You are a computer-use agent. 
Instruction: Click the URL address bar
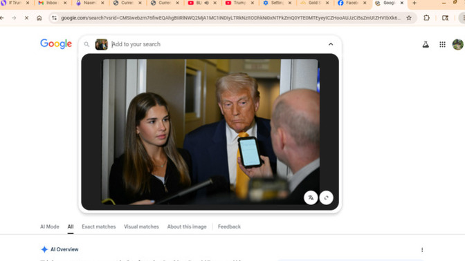coord(230,18)
